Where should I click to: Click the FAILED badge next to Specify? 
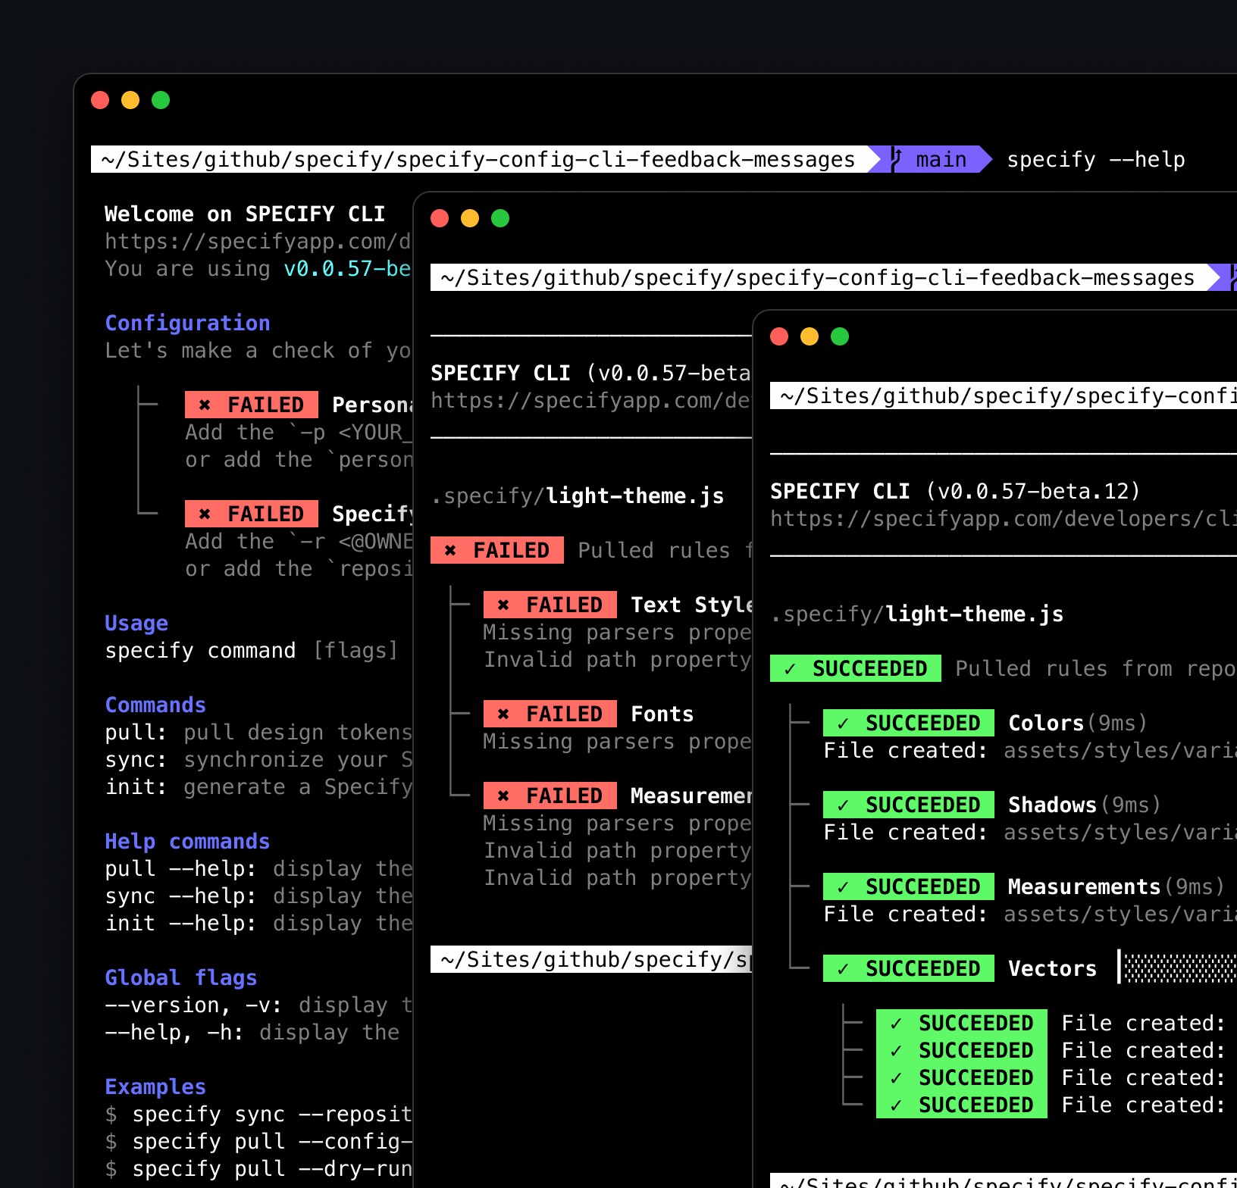click(x=252, y=514)
